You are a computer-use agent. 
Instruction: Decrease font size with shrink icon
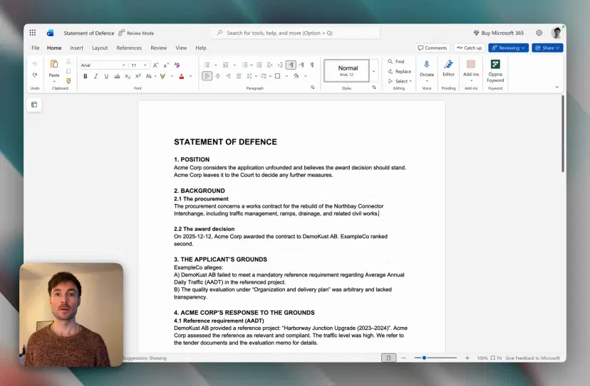[x=166, y=65]
